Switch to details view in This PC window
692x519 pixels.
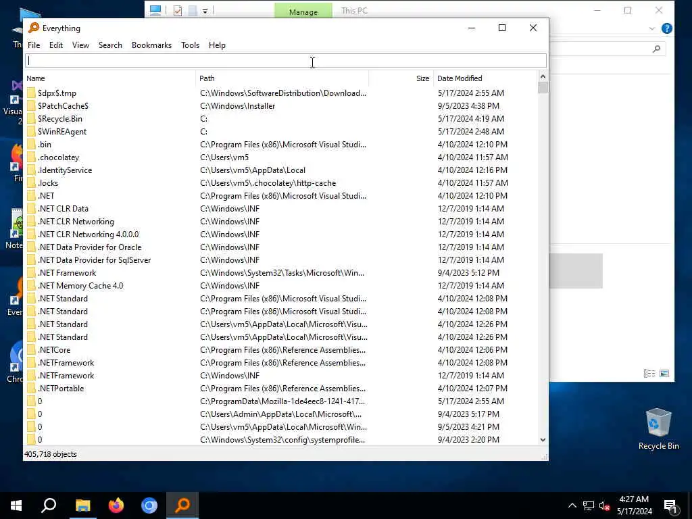click(649, 373)
